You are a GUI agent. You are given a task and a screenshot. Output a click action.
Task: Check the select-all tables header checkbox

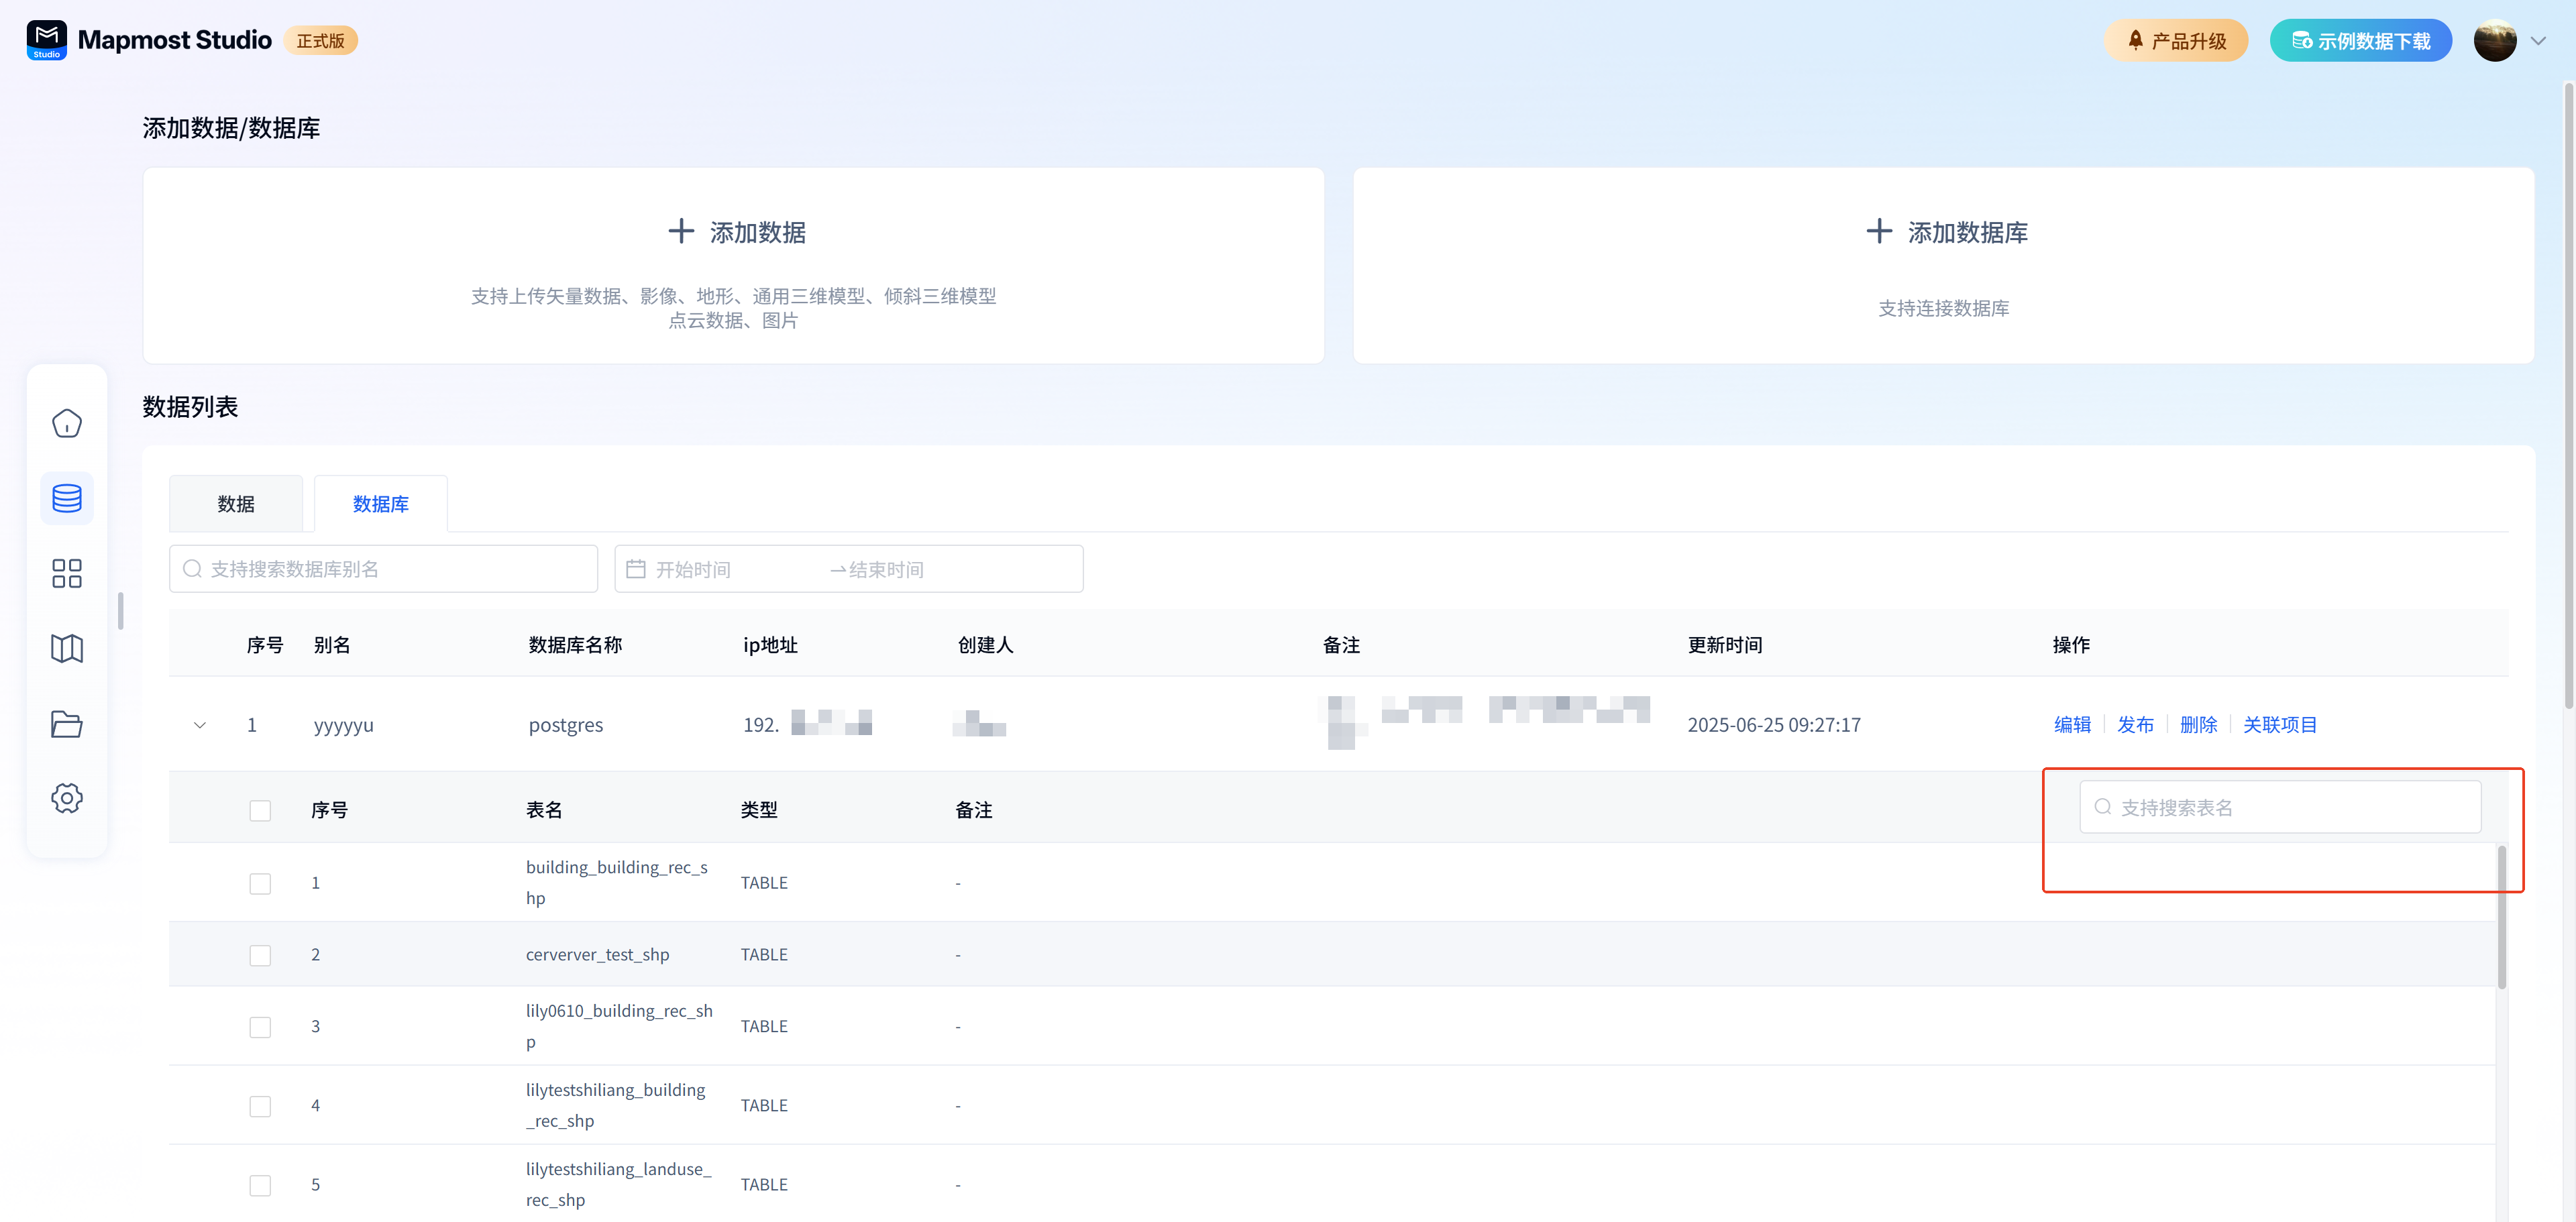point(260,810)
